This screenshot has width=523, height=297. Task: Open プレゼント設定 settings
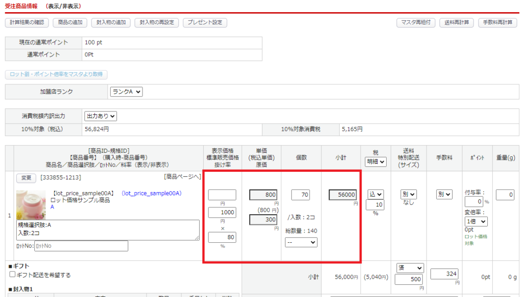click(205, 22)
